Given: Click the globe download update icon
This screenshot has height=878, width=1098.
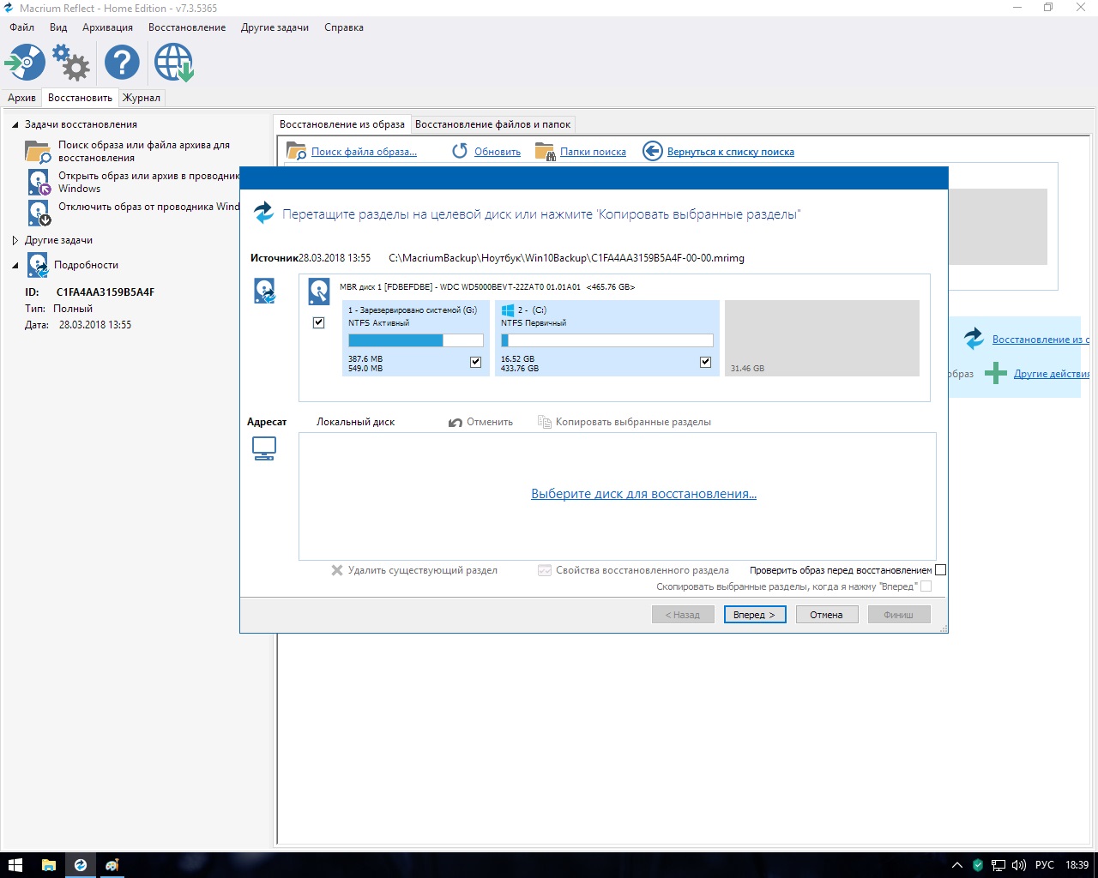Looking at the screenshot, I should 173,63.
